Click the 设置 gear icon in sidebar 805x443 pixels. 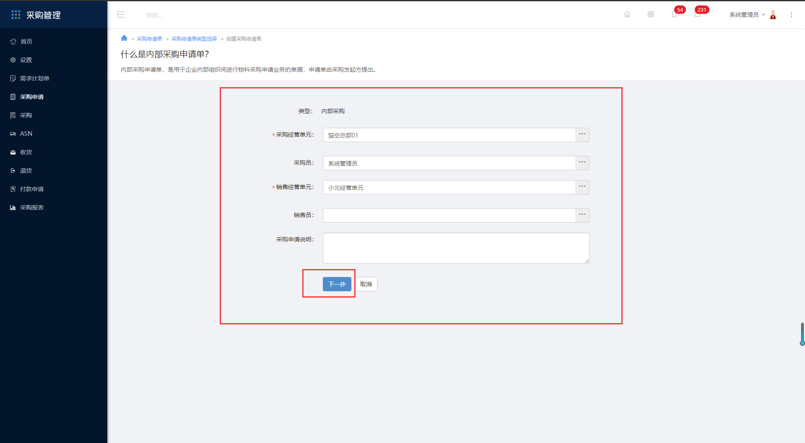pos(13,60)
